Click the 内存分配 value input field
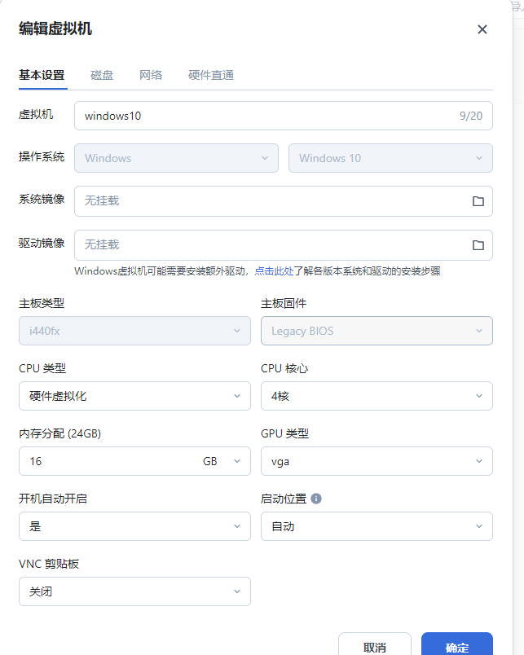This screenshot has width=524, height=655. coord(106,461)
